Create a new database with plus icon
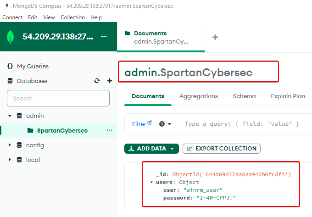Image resolution: width=312 pixels, height=217 pixels. coord(110,81)
